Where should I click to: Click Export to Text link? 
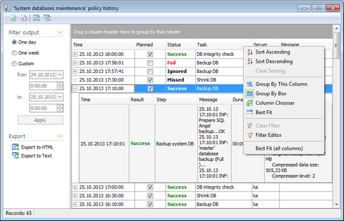click(36, 156)
